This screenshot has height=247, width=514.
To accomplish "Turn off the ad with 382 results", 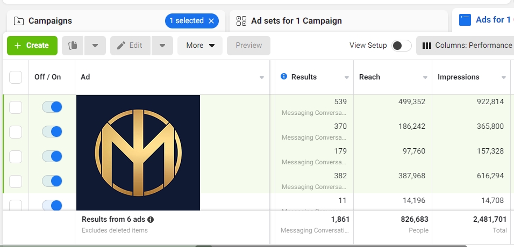I will [x=52, y=181].
